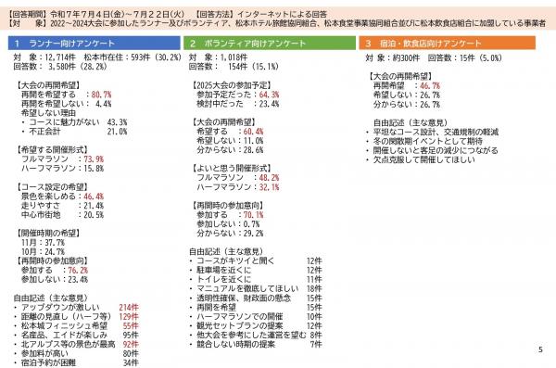The height and width of the screenshot is (368, 556).
Task: Click 駐車場を近くに 12件 row
Action: point(256,271)
